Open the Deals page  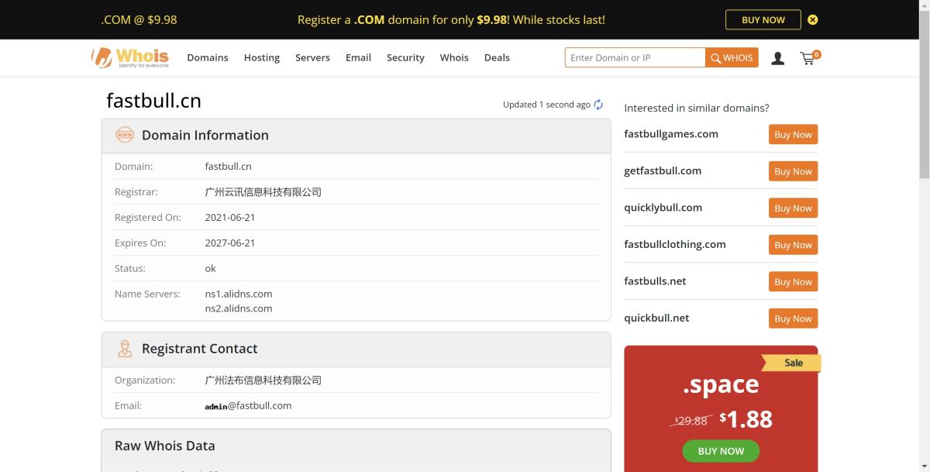tap(497, 57)
